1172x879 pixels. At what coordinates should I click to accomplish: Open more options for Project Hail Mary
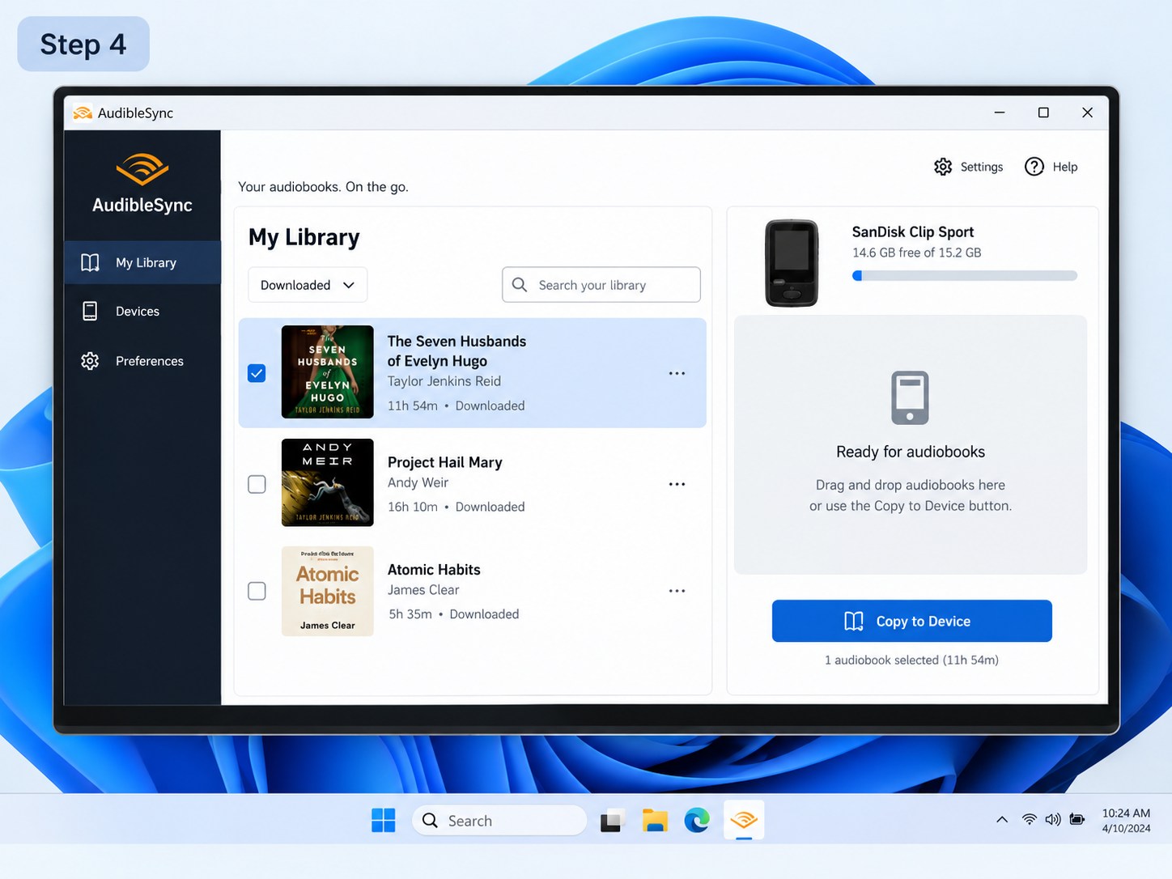pyautogui.click(x=677, y=484)
